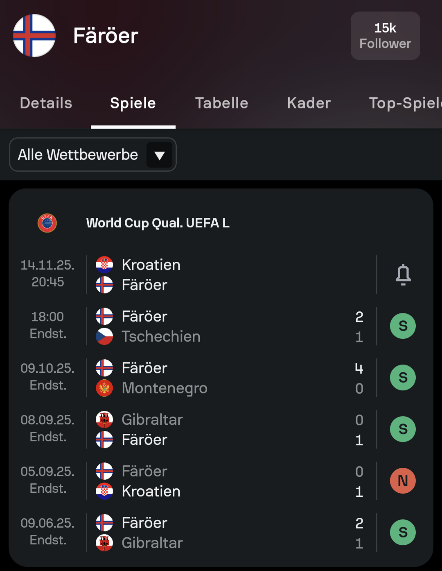Tap win badge for Gibraltar vs Färöer 08.09.25

[x=403, y=429]
